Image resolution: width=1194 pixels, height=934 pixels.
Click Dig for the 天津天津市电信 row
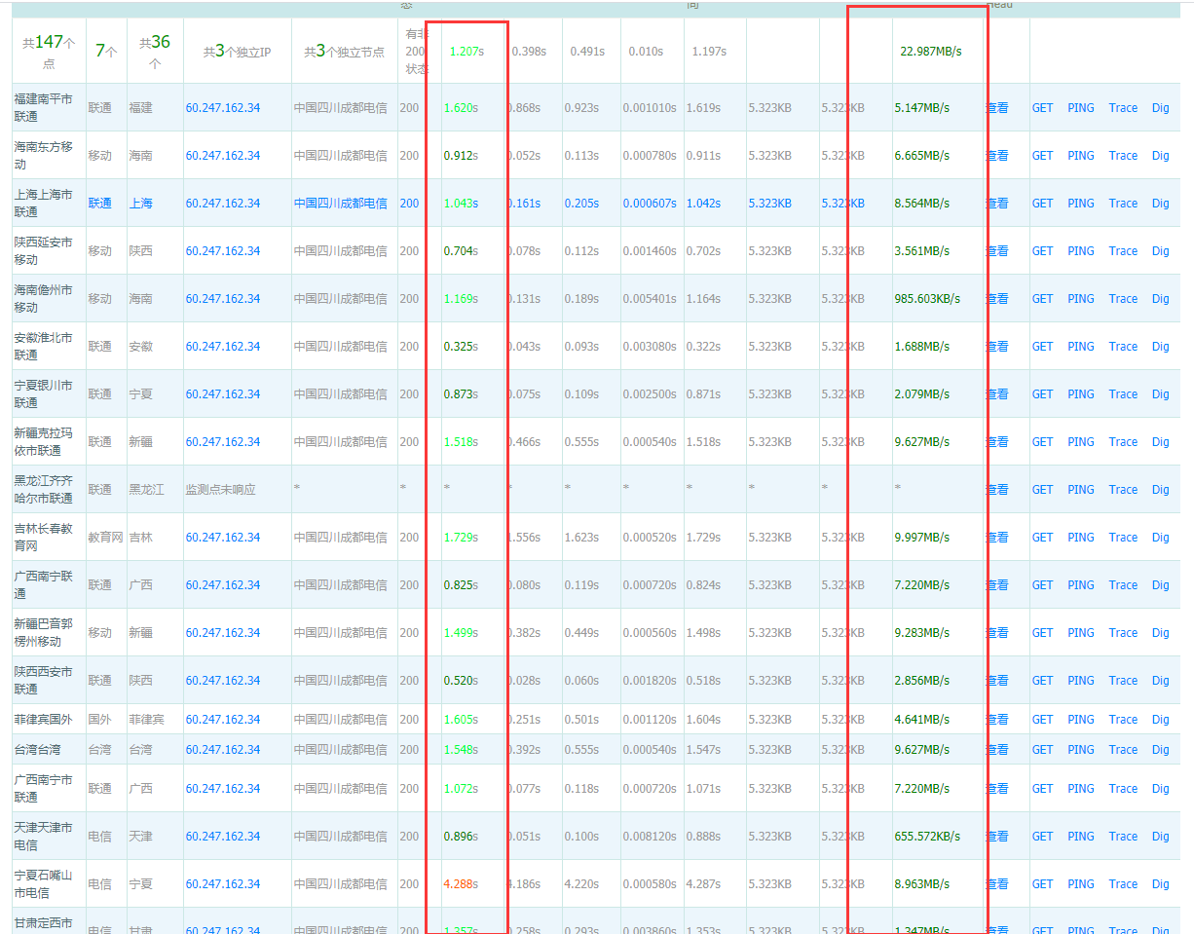(x=1160, y=837)
